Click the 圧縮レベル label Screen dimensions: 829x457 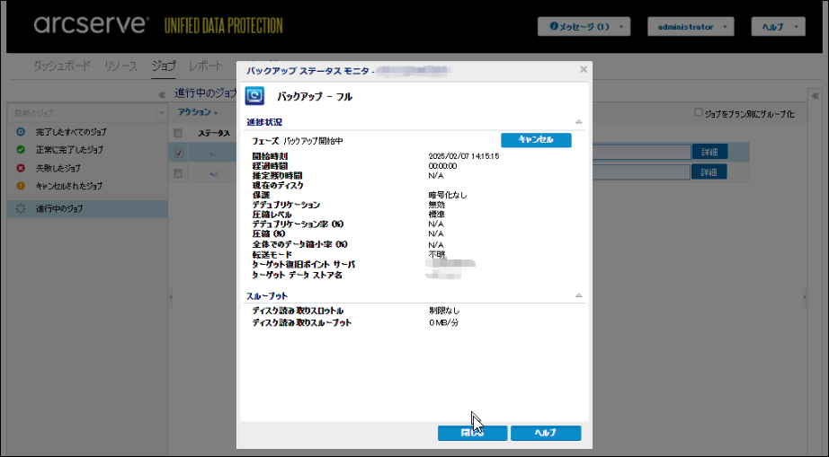pyautogui.click(x=272, y=215)
